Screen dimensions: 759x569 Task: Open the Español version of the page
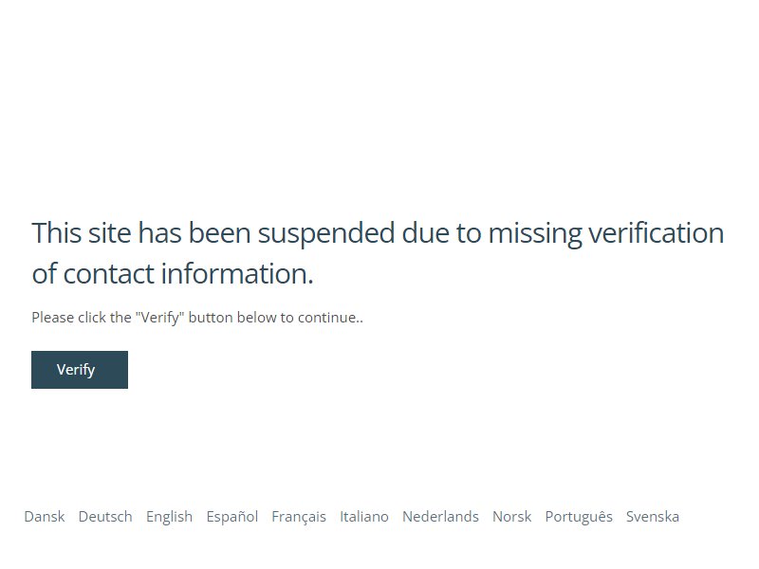(232, 517)
